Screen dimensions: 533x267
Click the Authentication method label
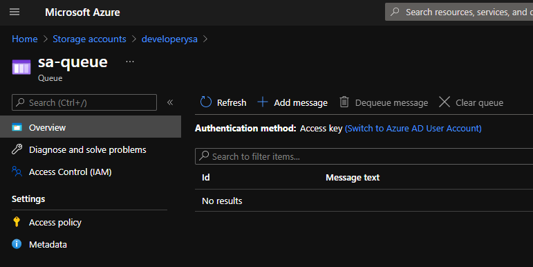pyautogui.click(x=245, y=128)
